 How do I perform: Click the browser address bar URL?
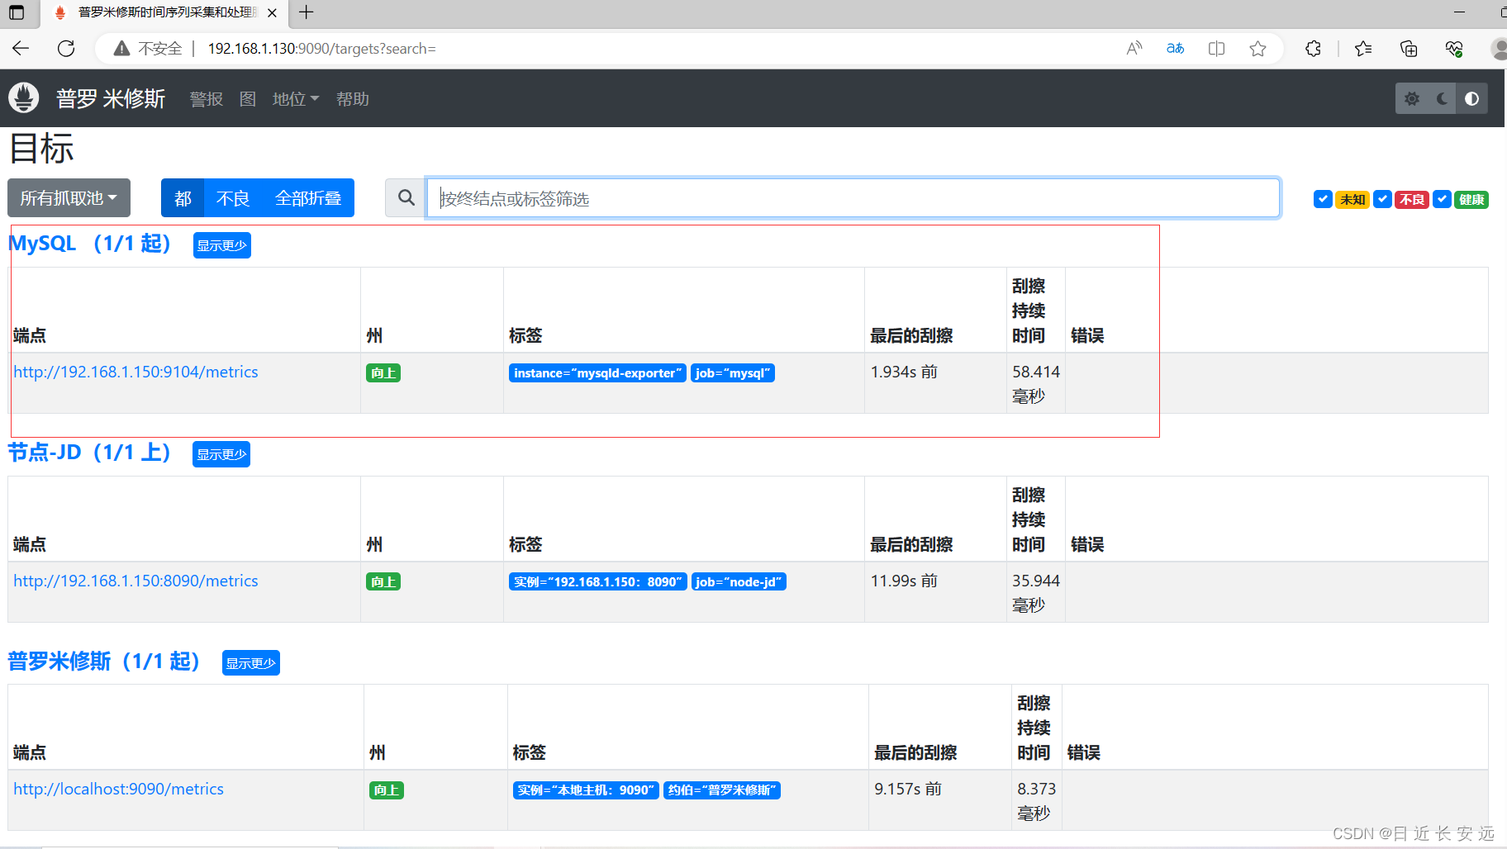321,49
